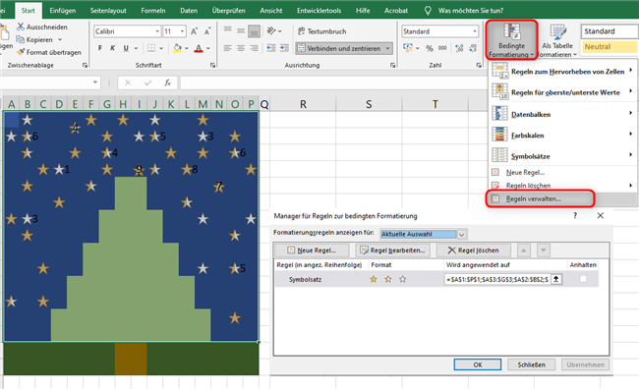
Task: Align text left
Action: (228, 48)
